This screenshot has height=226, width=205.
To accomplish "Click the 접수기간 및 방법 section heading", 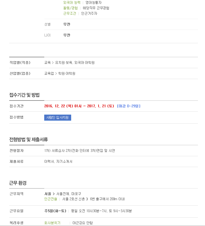I will pos(24,95).
